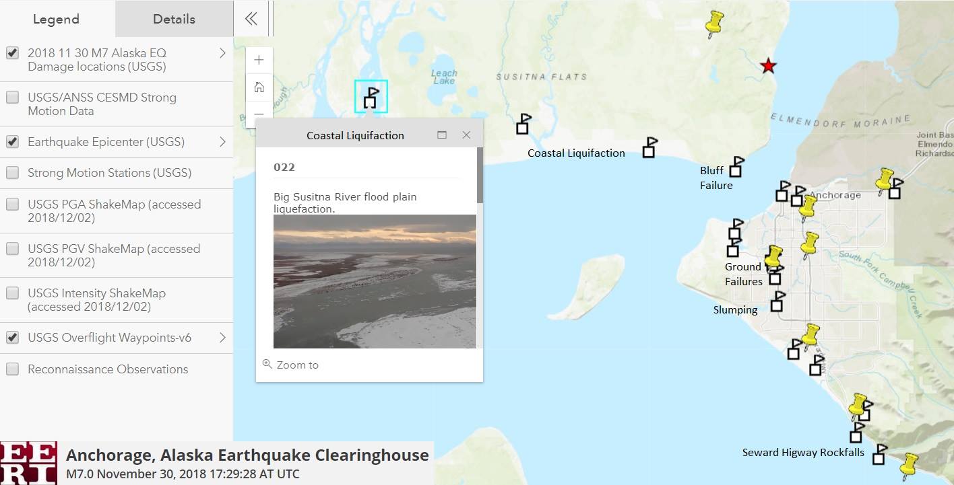Expand the Alaska EQ Damage locations layer
This screenshot has width=954, height=485.
tap(222, 53)
